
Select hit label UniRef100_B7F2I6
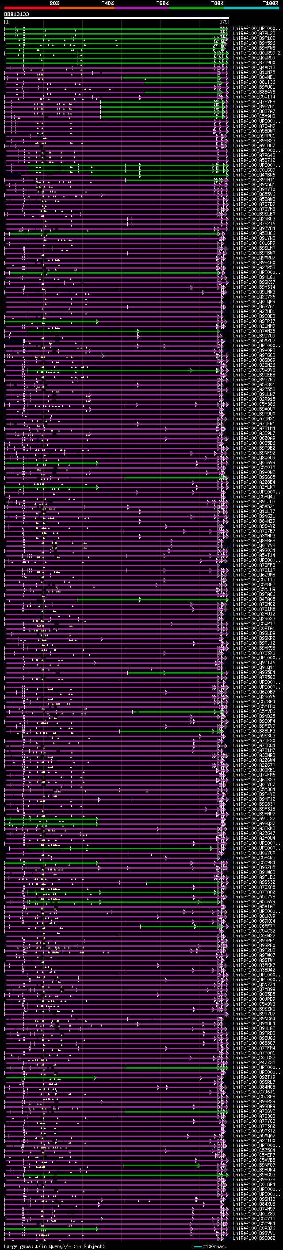pyautogui.click(x=254, y=223)
